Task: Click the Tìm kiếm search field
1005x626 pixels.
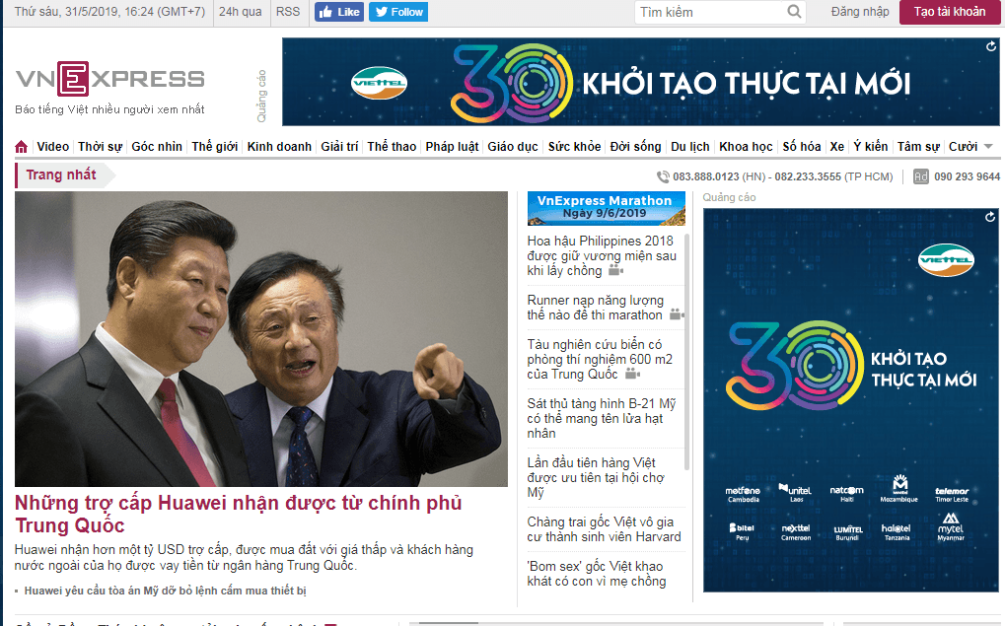Action: click(x=710, y=12)
